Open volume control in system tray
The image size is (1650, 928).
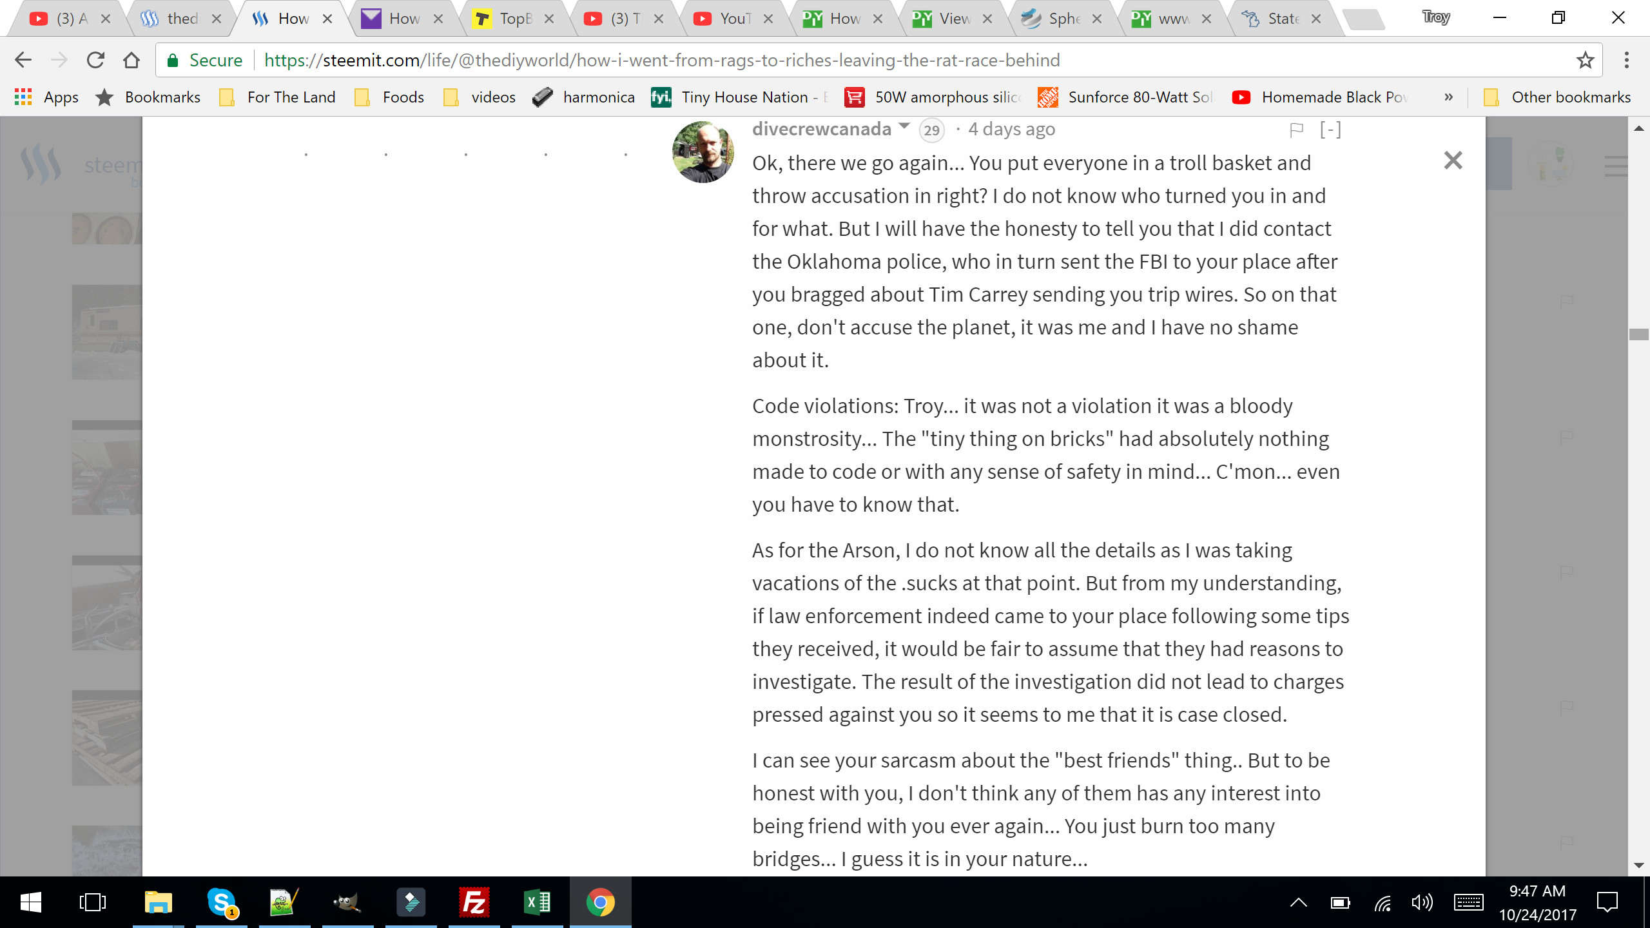tap(1421, 902)
